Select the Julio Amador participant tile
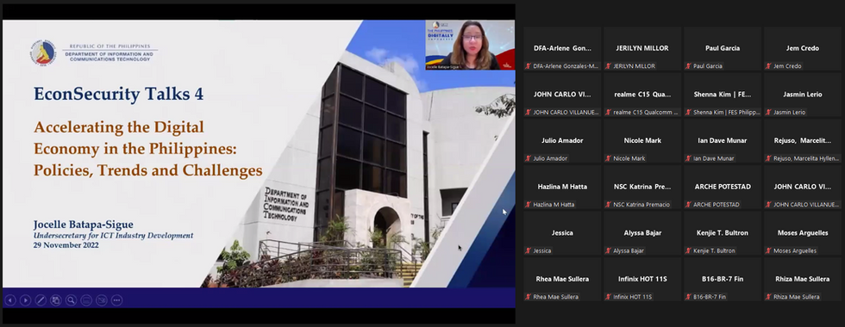845x327 pixels. [562, 141]
